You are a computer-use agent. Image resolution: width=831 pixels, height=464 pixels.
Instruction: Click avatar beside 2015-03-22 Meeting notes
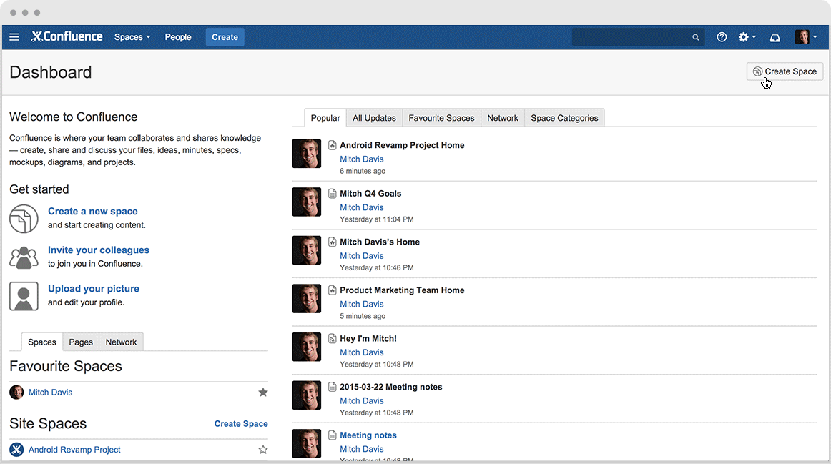point(306,395)
